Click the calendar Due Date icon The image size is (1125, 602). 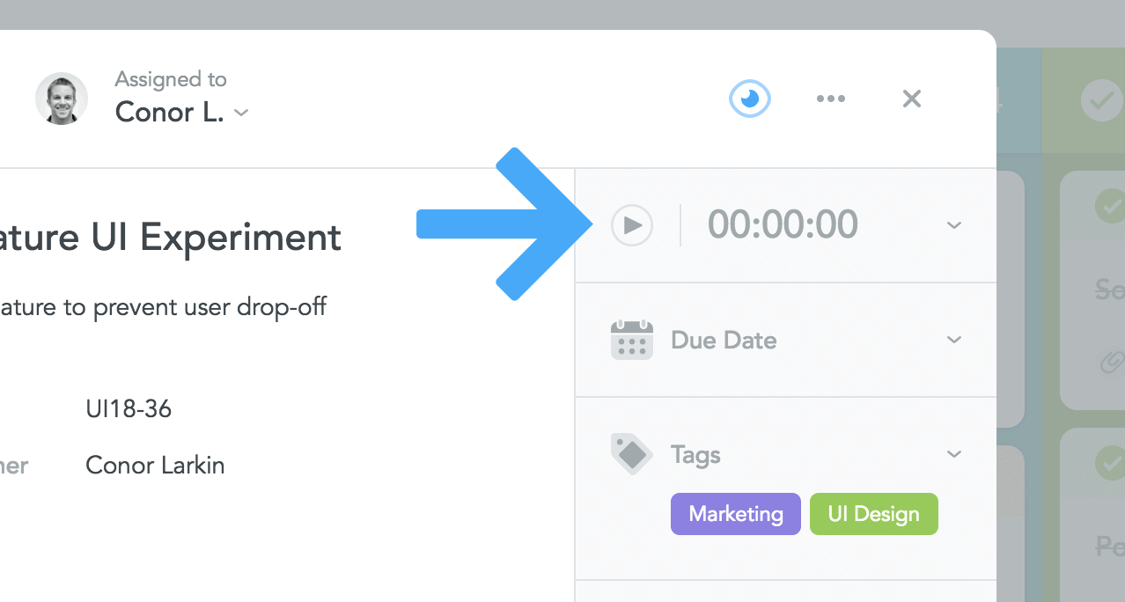pos(632,340)
